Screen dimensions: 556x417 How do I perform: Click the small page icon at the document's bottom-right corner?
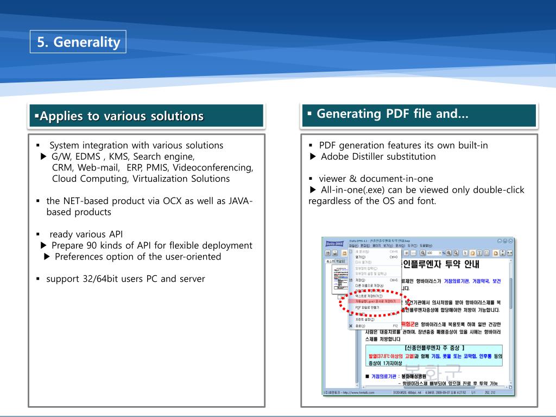click(x=510, y=387)
